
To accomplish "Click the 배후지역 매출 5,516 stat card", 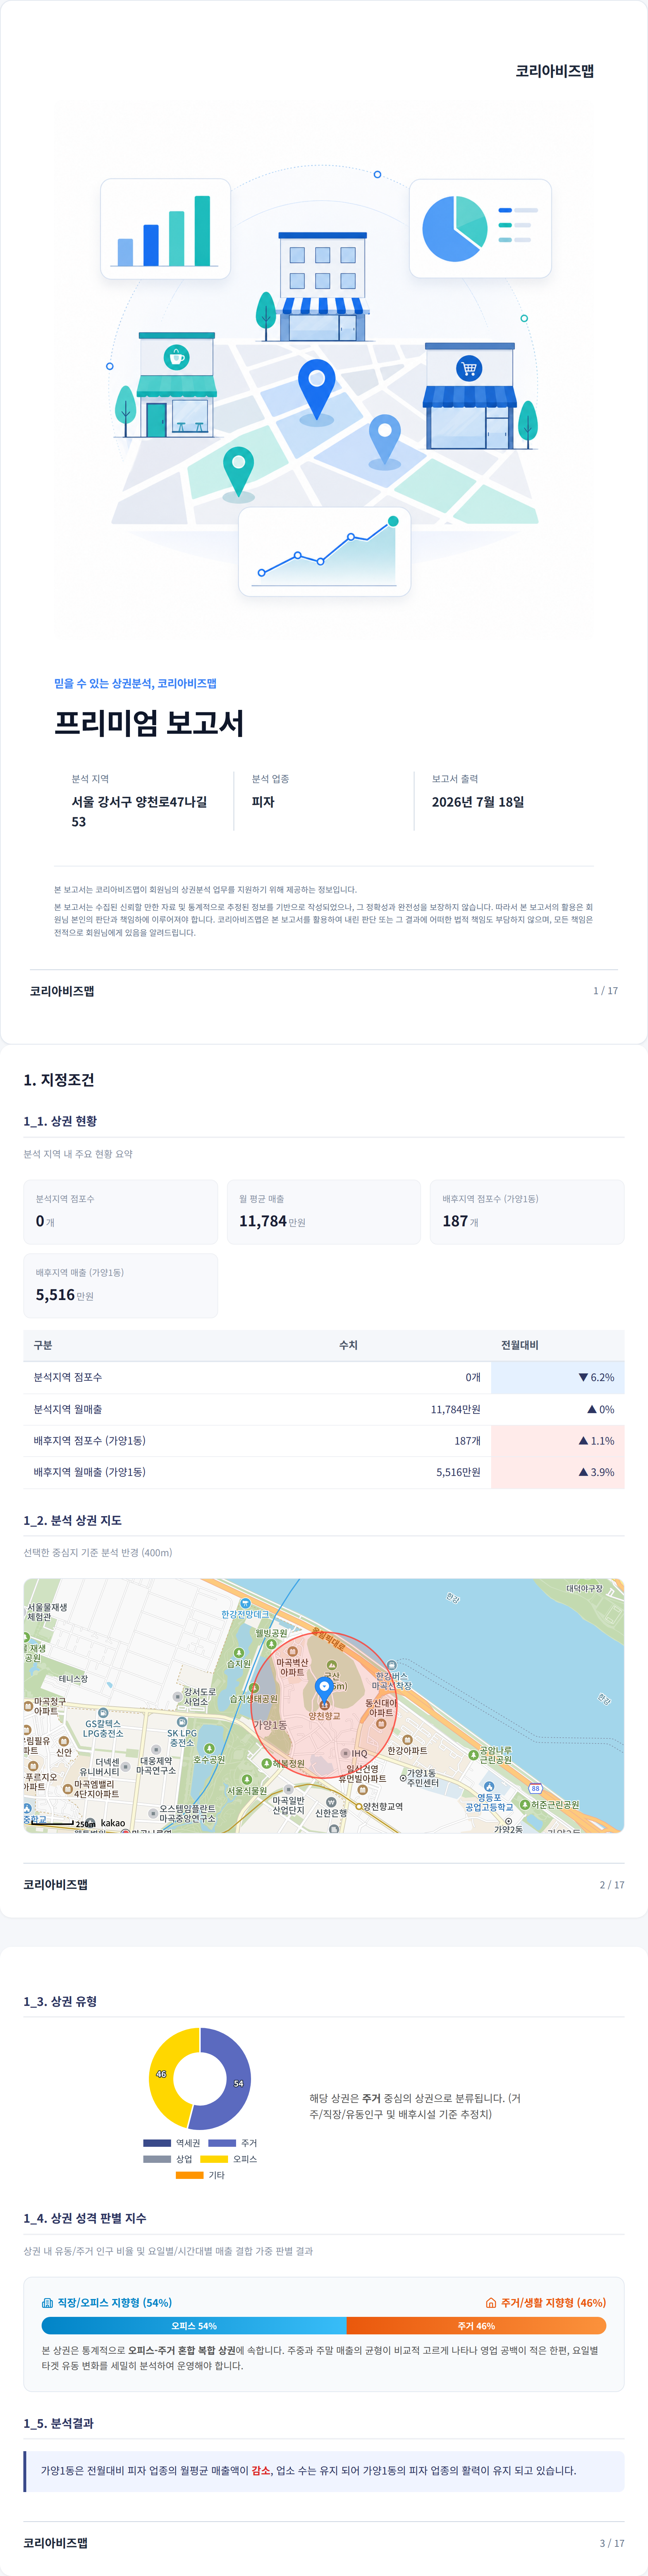I will click(121, 1286).
